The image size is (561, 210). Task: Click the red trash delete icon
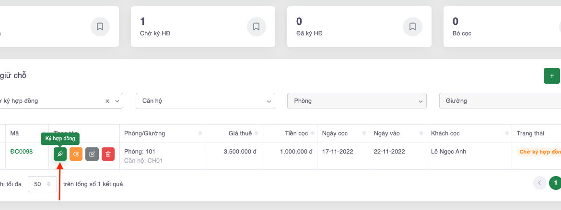(x=108, y=154)
